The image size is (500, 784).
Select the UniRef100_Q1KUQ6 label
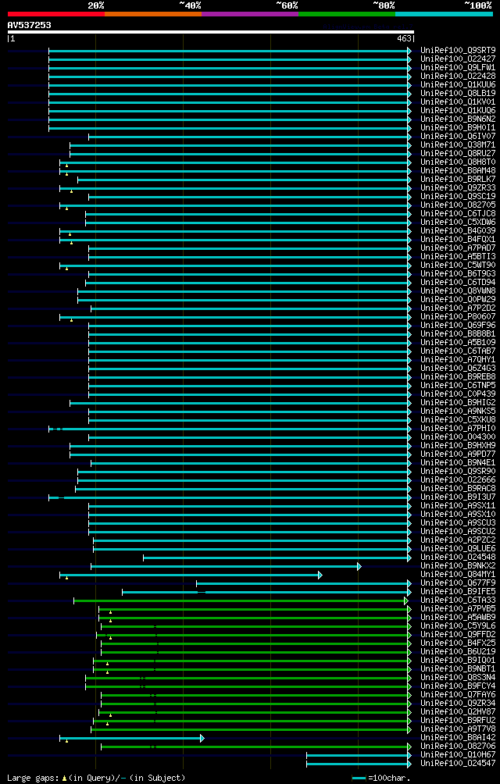458,111
